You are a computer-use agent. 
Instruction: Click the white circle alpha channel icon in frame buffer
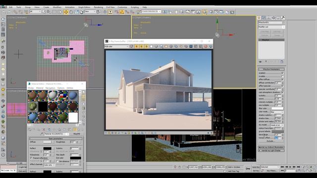coord(151,46)
